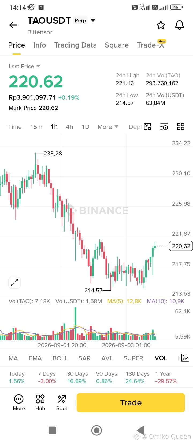Open chart settings icon
This screenshot has height=443, width=193.
click(x=164, y=127)
